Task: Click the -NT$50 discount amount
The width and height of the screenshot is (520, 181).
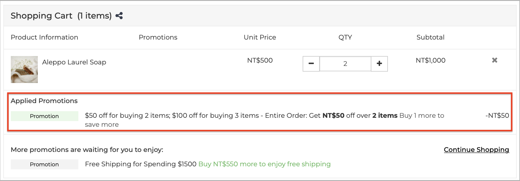Action: click(x=497, y=115)
